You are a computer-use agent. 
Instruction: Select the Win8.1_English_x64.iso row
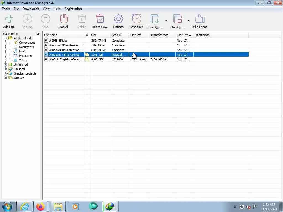coord(146,59)
